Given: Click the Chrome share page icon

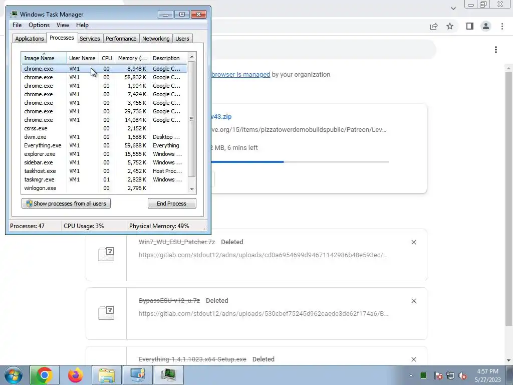Looking at the screenshot, I should click(434, 26).
